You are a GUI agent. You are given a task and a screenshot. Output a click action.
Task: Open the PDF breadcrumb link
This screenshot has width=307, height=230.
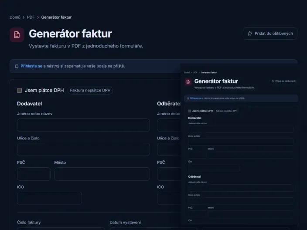[31, 17]
